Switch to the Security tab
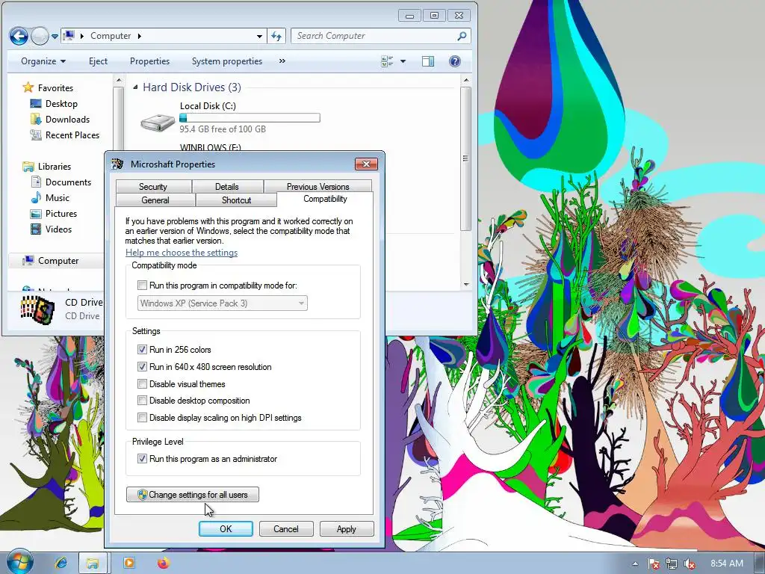The image size is (765, 574). point(153,186)
